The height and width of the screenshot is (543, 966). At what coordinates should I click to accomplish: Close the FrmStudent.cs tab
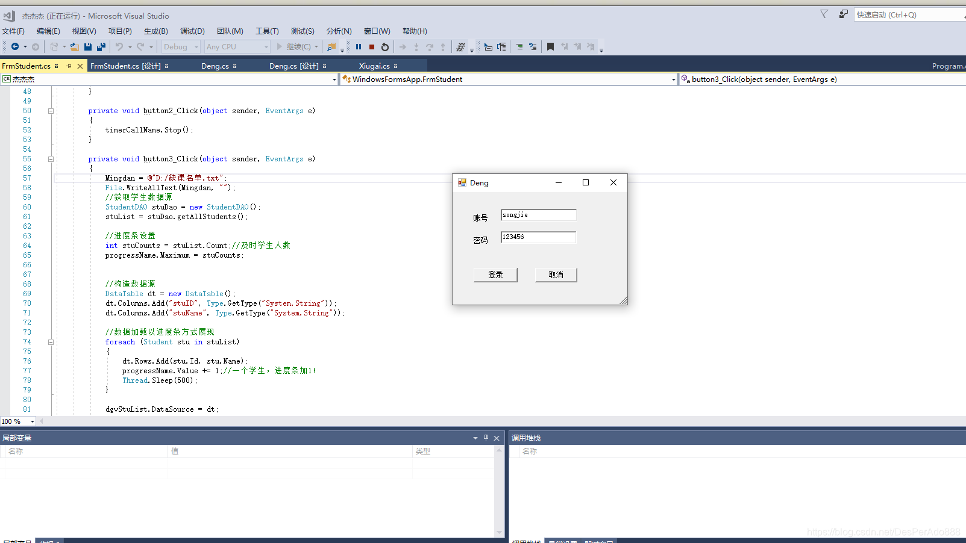pos(80,66)
